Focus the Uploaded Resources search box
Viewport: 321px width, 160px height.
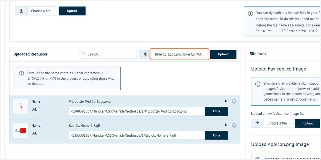click(108, 54)
